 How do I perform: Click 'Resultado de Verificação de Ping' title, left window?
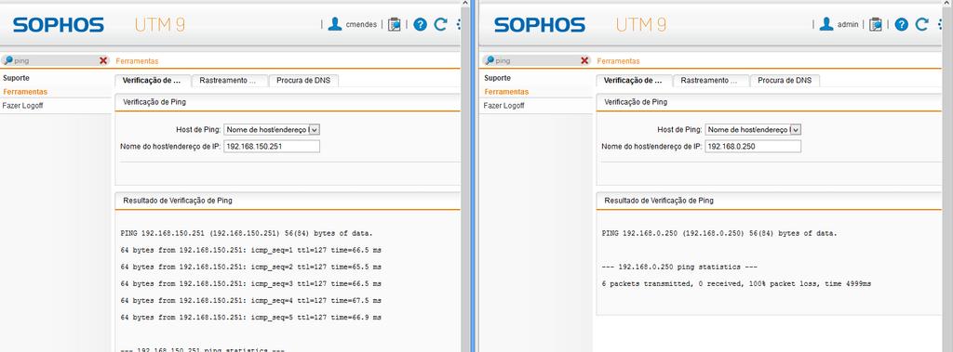point(178,200)
